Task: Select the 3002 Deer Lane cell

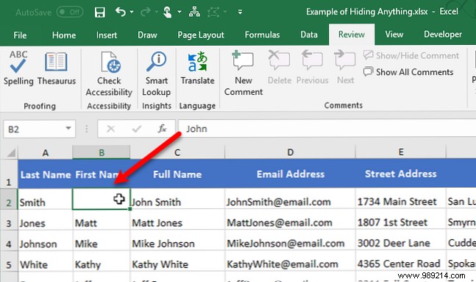Action: pyautogui.click(x=401, y=240)
